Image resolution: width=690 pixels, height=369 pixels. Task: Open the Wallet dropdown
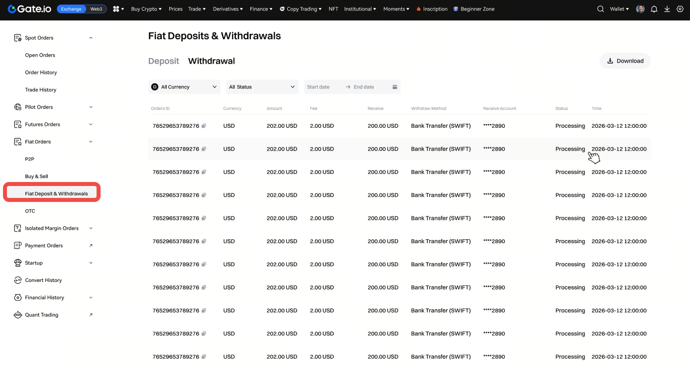tap(619, 9)
